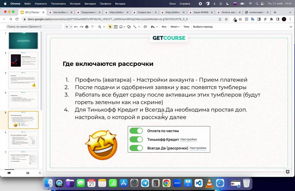This screenshot has height=191, width=295.
Task: Go forward in browser history
Action: point(10,19)
